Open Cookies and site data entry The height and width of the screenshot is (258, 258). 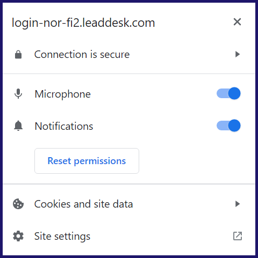click(x=129, y=204)
